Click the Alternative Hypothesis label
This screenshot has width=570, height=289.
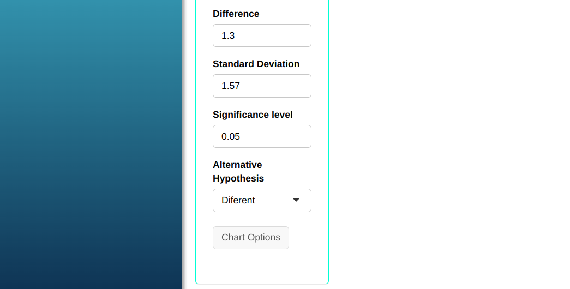point(238,171)
